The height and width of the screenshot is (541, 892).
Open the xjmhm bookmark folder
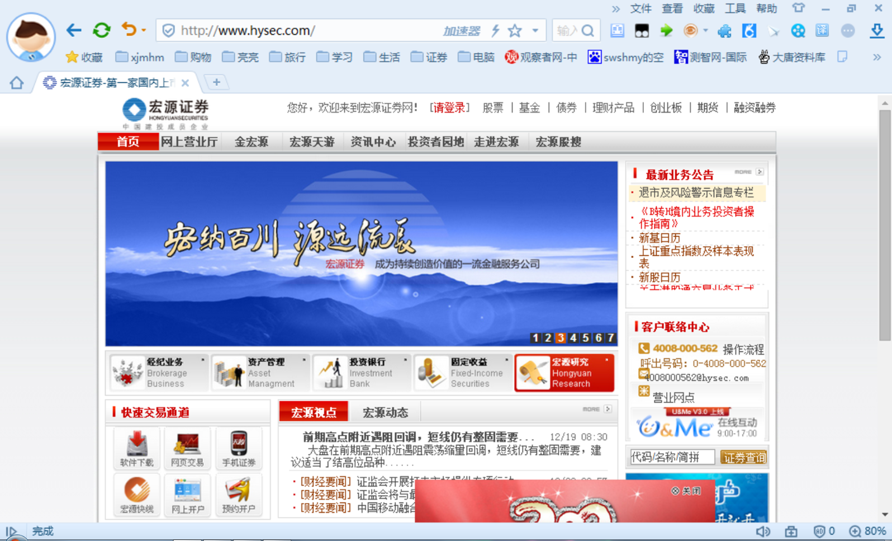(140, 57)
